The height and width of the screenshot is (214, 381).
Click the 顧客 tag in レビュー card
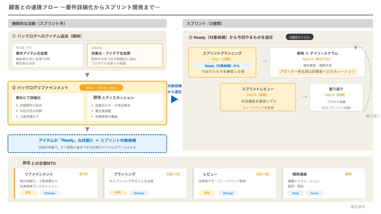pyautogui.click(x=207, y=193)
